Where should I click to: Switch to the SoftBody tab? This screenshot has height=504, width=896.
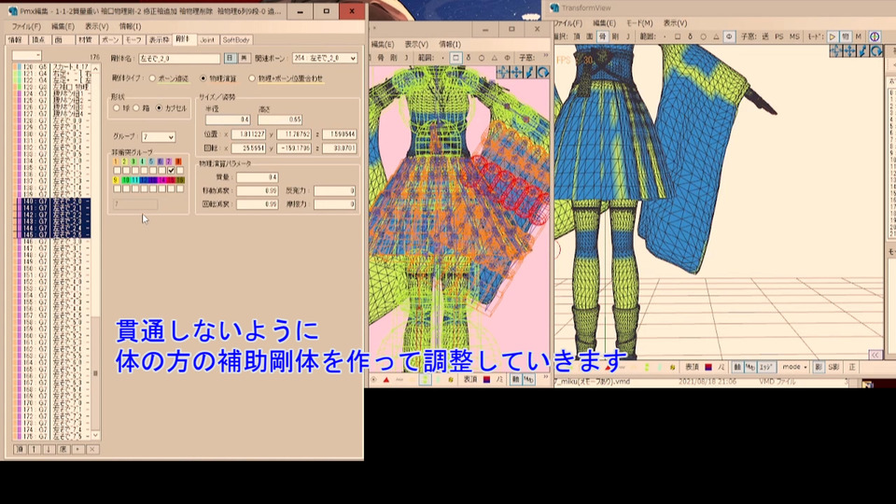pos(236,40)
